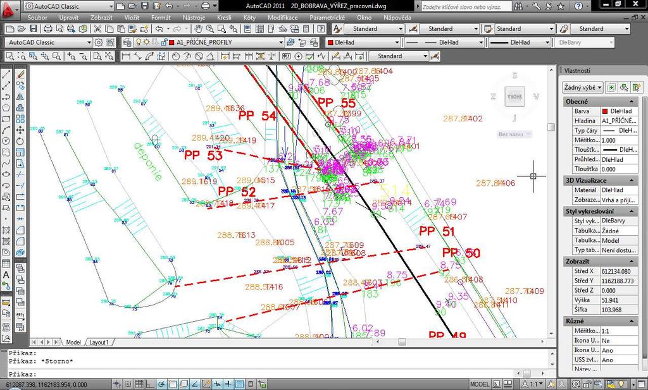Click the vertical scrollbar thumb of drawing area

(551, 127)
